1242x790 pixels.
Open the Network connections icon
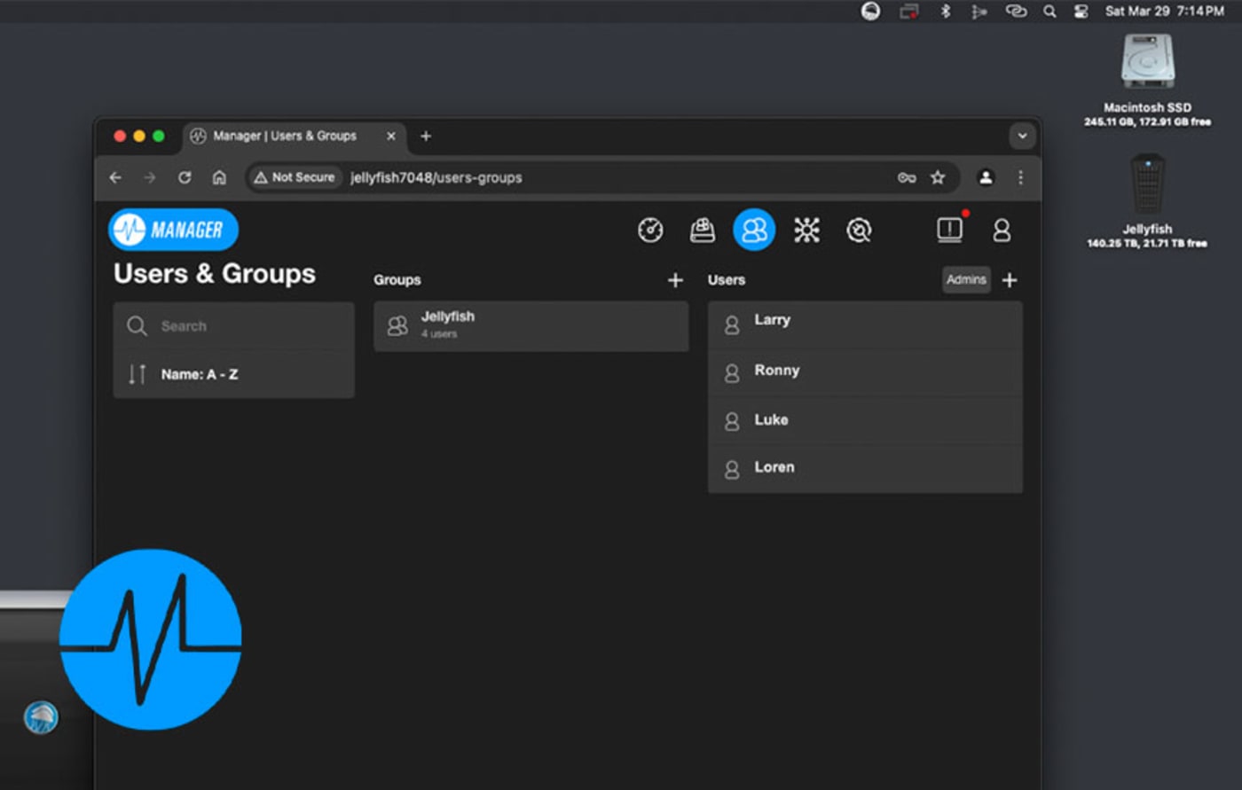(x=806, y=230)
